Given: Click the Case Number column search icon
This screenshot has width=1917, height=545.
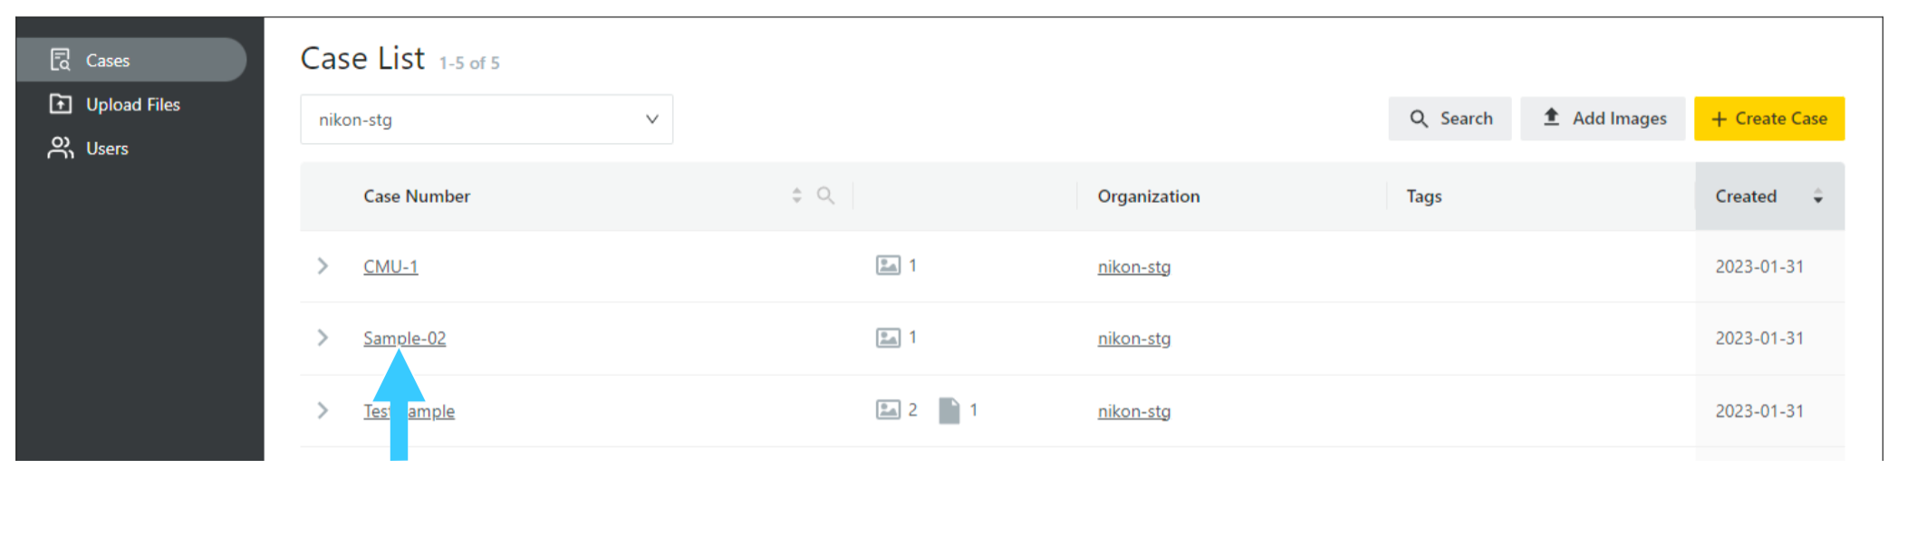Looking at the screenshot, I should (825, 196).
